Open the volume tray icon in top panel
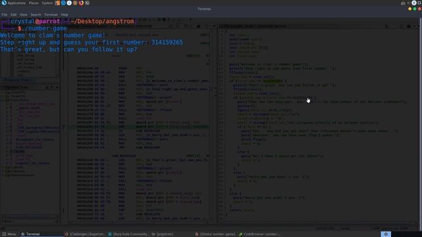This screenshot has height=237, width=422. (409, 3)
